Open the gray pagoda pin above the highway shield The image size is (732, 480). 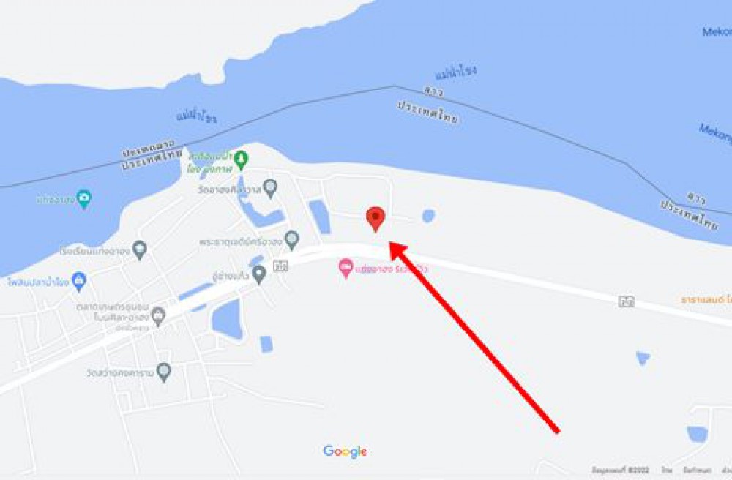click(x=292, y=241)
